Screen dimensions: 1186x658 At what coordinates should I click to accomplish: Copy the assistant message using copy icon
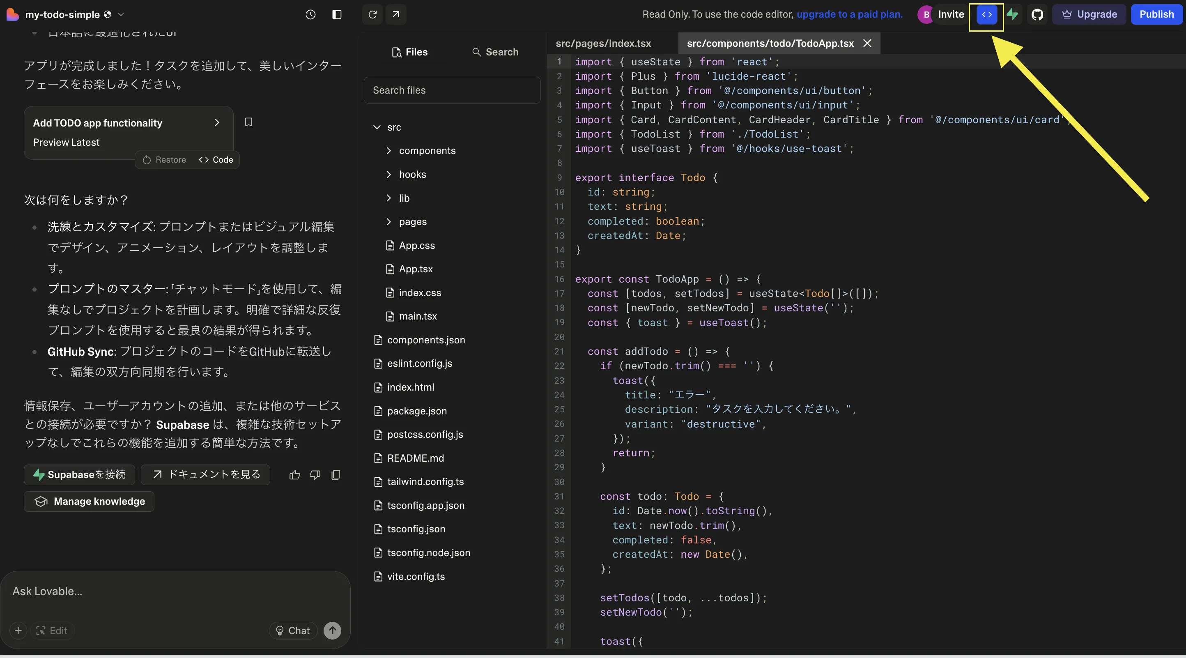point(336,475)
